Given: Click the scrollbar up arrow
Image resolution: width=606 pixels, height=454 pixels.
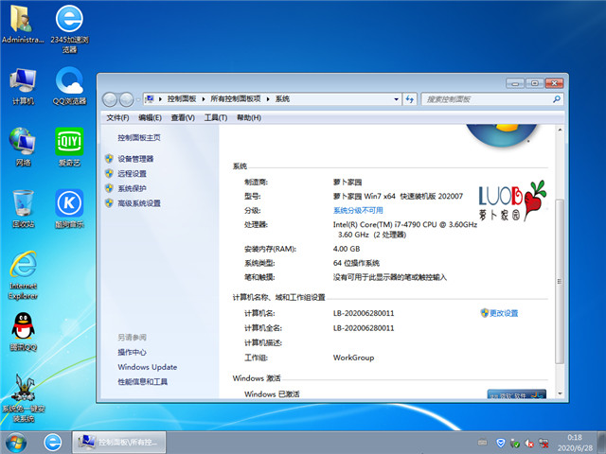Looking at the screenshot, I should tap(560, 131).
